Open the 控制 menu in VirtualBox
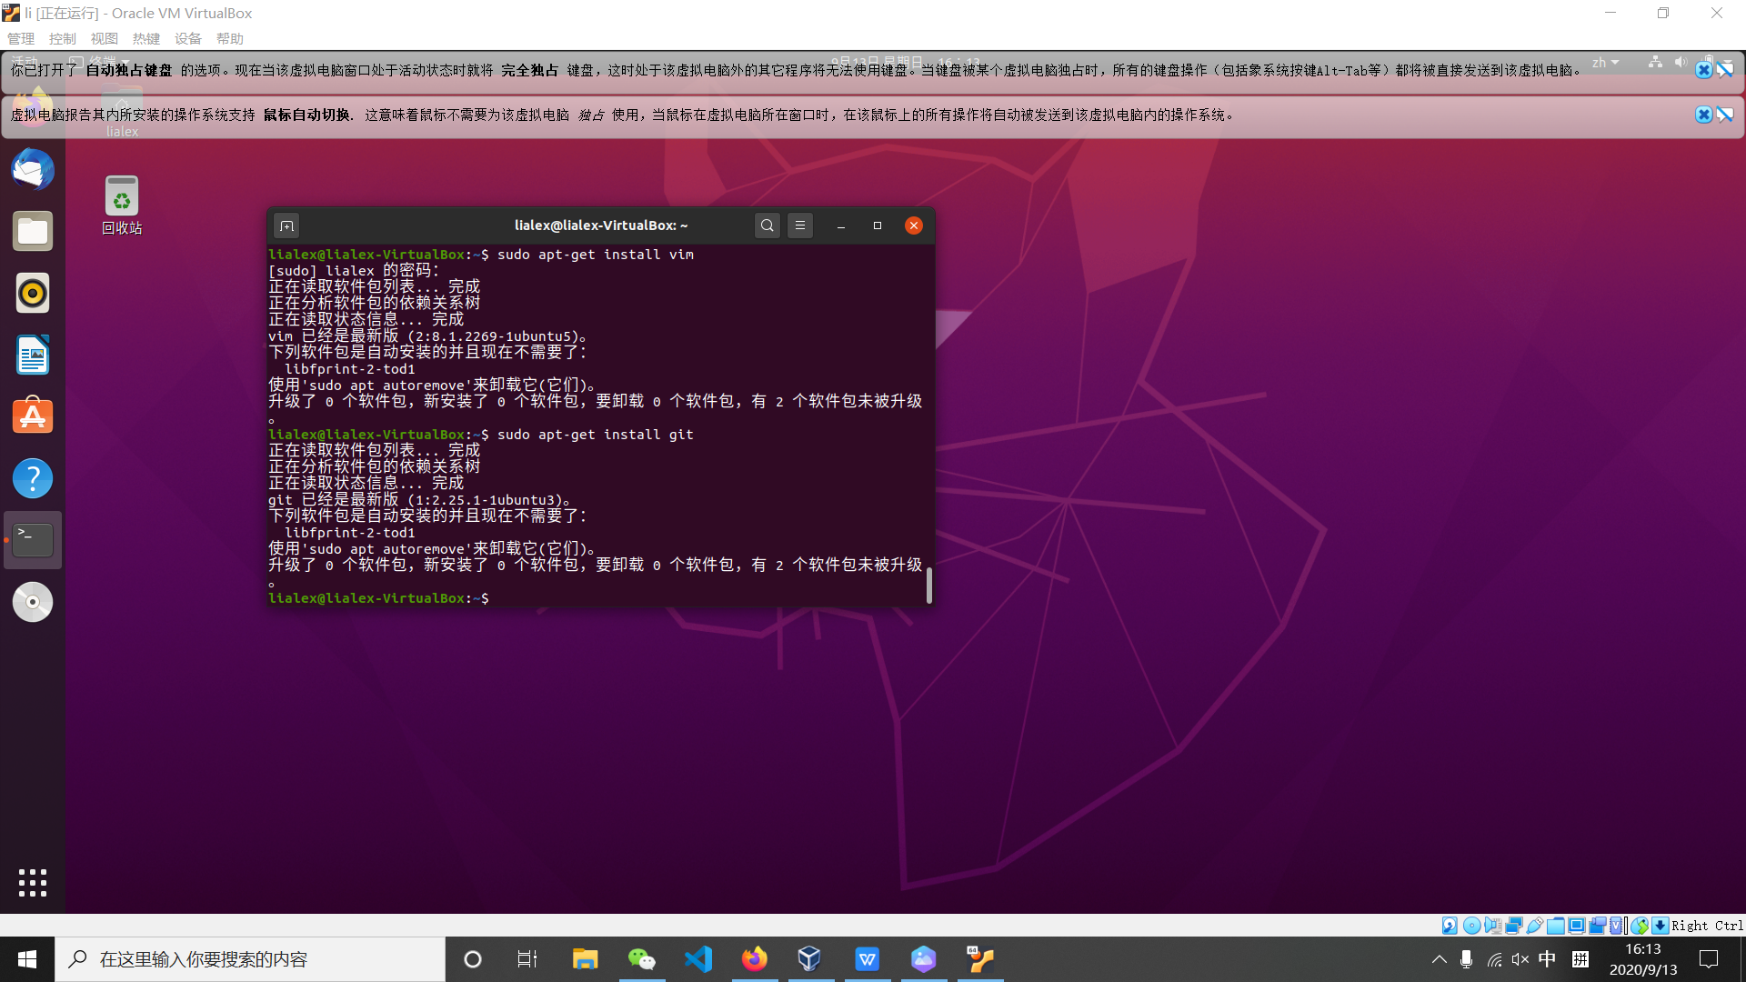Screen dimensions: 1746x982 pos(62,38)
